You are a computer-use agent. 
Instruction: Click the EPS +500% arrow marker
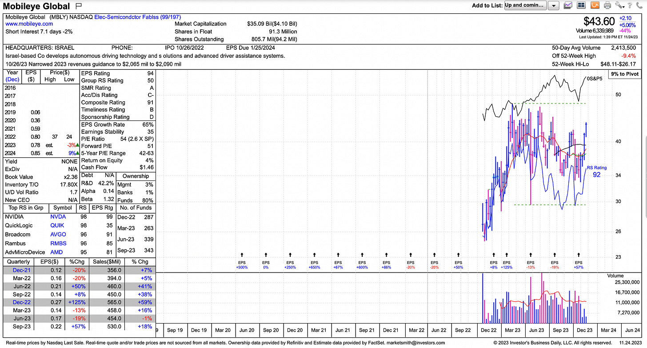coord(242,255)
